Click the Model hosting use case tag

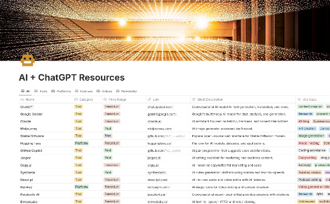click(x=309, y=143)
